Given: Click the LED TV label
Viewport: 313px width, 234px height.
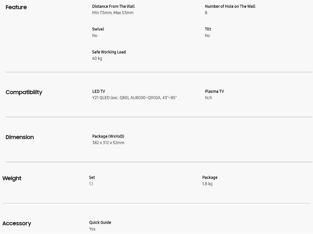Looking at the screenshot, I should pos(98,91).
